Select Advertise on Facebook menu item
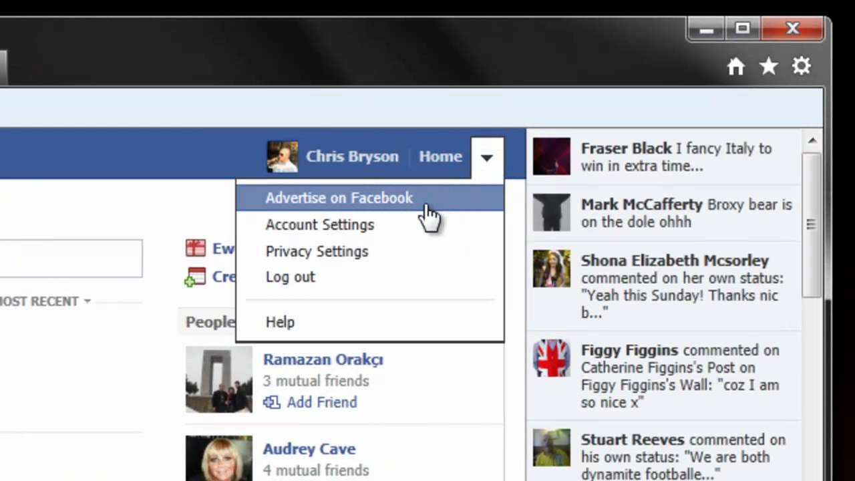 pyautogui.click(x=370, y=198)
